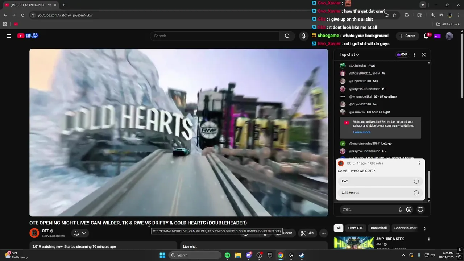This screenshot has width=464, height=261.
Task: Reload the page in Chrome
Action: coord(22,15)
